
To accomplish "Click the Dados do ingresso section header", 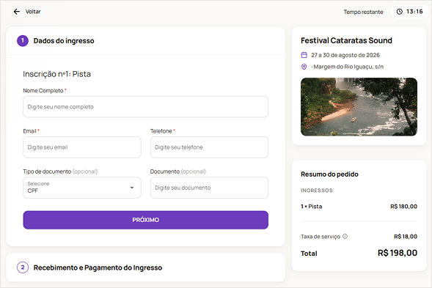I will click(145, 41).
